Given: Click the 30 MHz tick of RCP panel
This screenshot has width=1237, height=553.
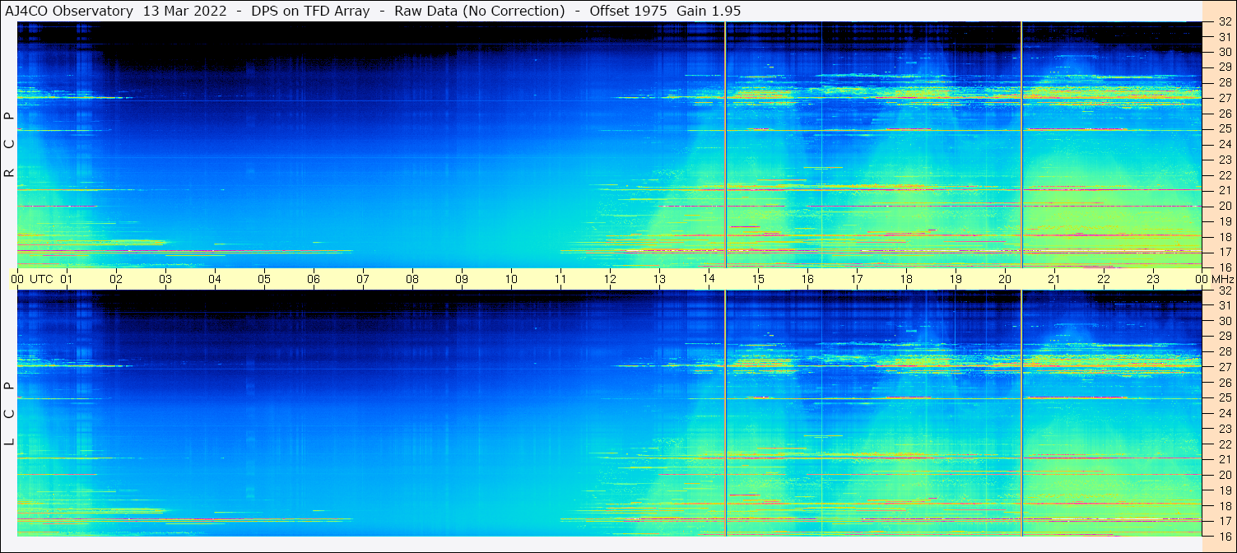Looking at the screenshot, I should coord(1225,52).
